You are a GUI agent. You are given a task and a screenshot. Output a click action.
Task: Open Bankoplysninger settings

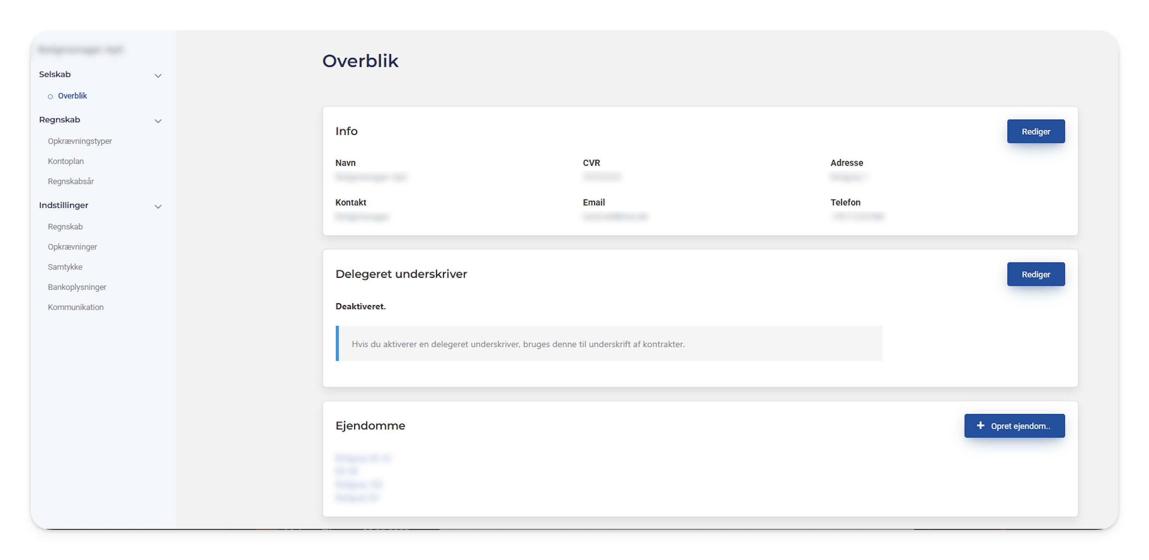[77, 287]
